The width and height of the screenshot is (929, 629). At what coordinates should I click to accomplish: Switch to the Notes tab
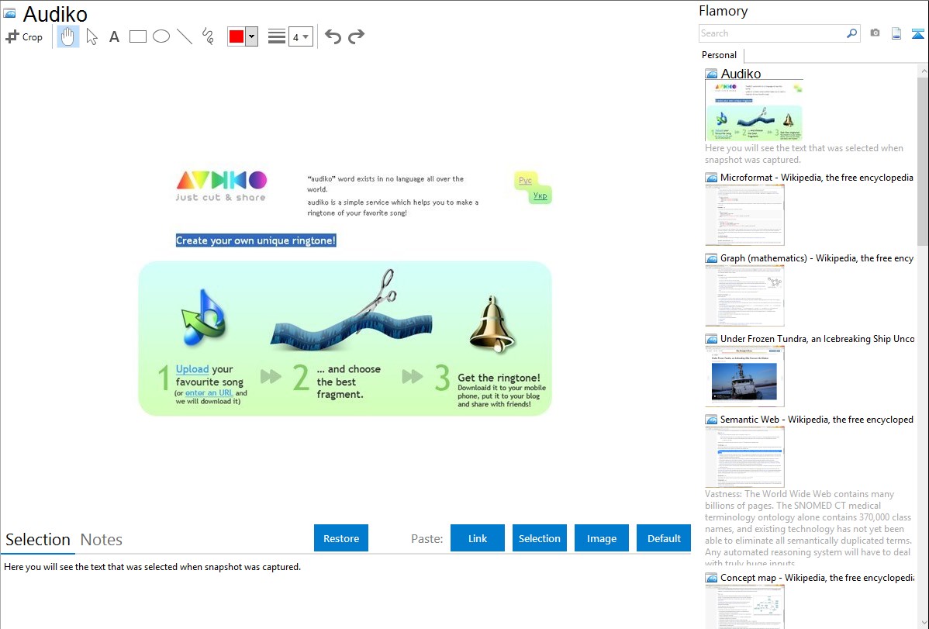(x=102, y=540)
